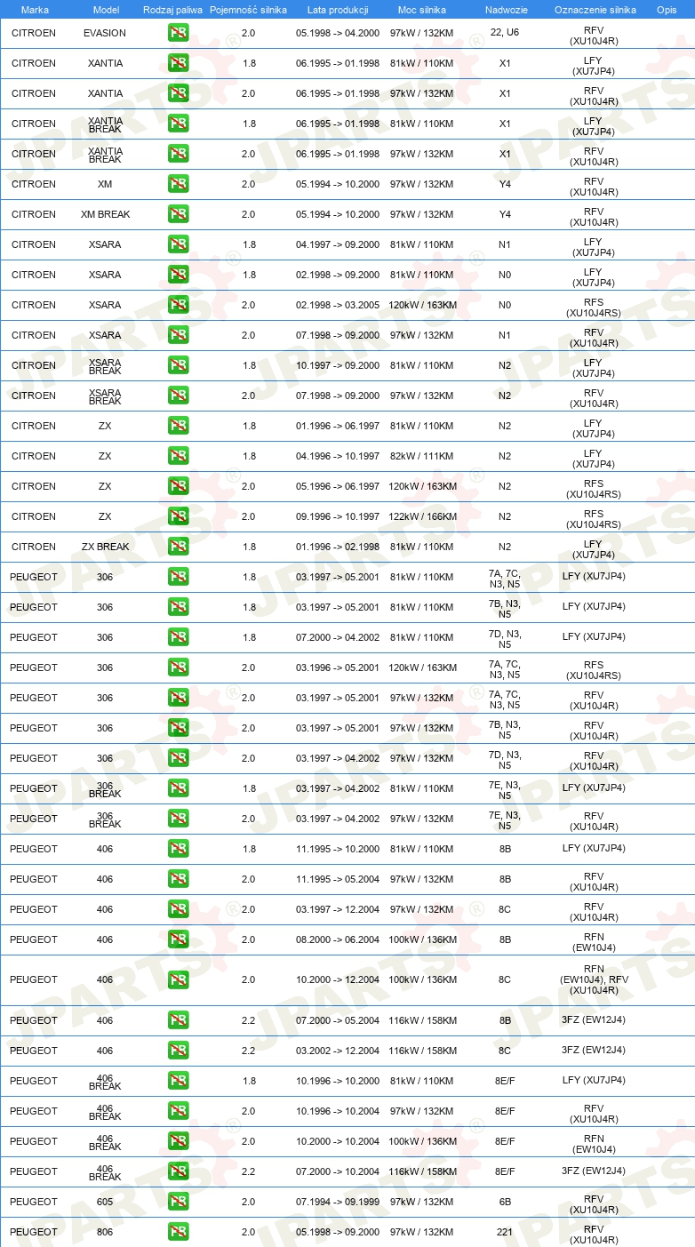Select the model cell 605

(x=105, y=1202)
